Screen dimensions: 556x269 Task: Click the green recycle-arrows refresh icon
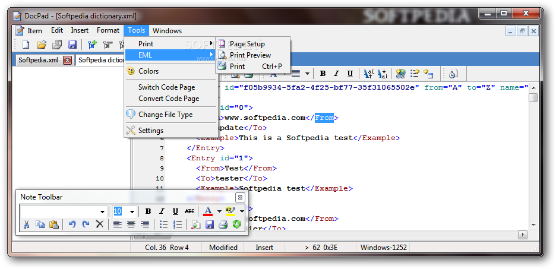(236, 224)
